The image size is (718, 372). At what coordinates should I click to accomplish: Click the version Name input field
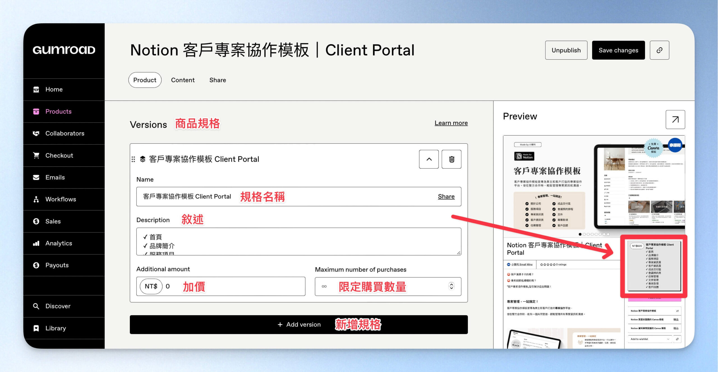(299, 197)
